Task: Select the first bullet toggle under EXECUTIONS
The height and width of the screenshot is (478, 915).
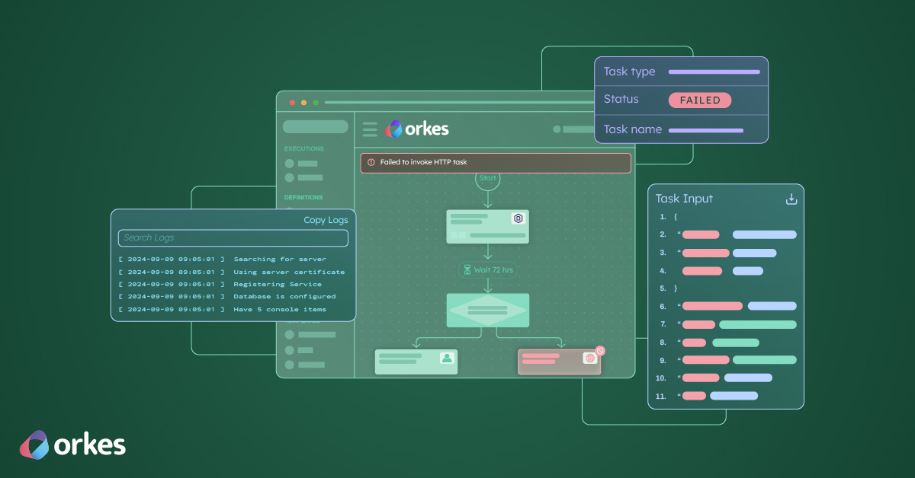Action: pyautogui.click(x=289, y=164)
